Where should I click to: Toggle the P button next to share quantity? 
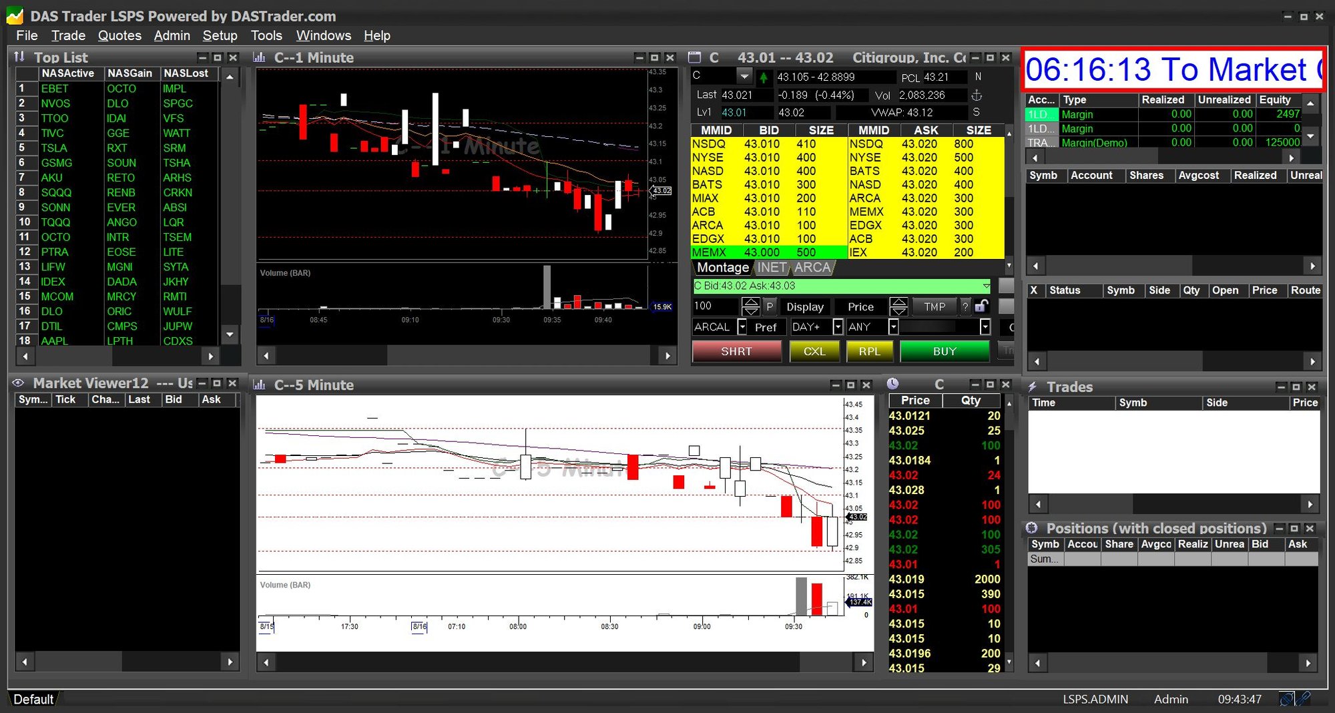coord(769,306)
